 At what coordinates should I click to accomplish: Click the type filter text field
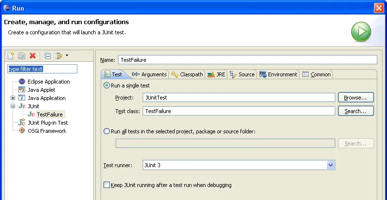pyautogui.click(x=42, y=69)
